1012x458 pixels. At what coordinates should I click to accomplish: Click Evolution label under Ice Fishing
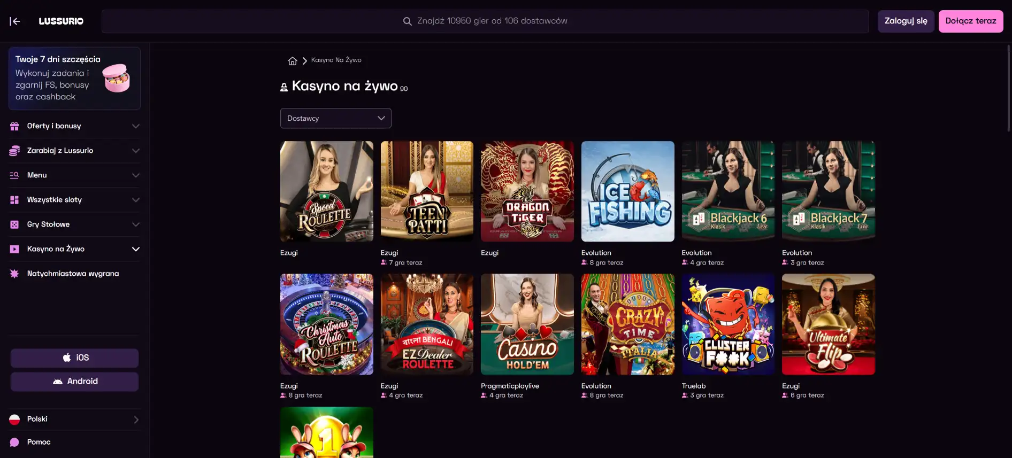(x=596, y=253)
